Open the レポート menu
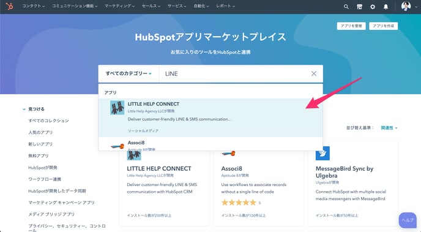Screen dimensions: 421x232 click(x=226, y=6)
